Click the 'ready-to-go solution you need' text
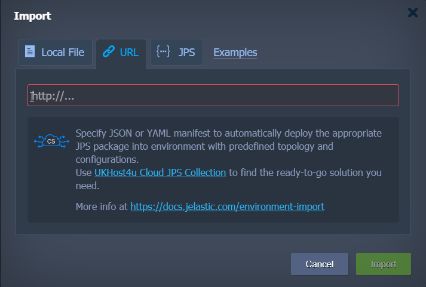 click(228, 179)
